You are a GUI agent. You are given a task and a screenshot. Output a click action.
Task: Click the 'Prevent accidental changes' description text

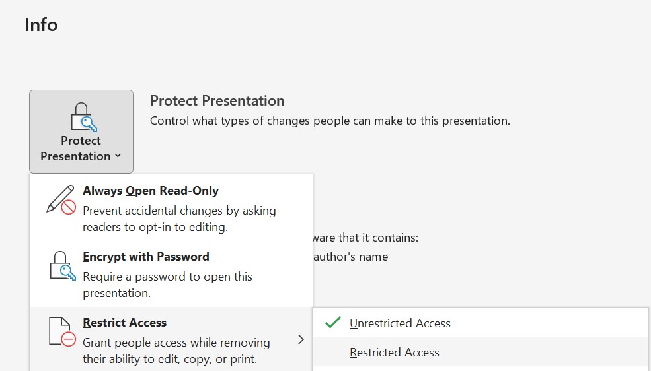[x=179, y=219]
